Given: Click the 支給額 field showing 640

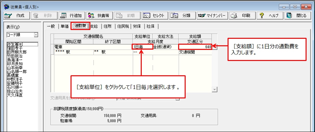Looking at the screenshot, I should click(x=195, y=47).
